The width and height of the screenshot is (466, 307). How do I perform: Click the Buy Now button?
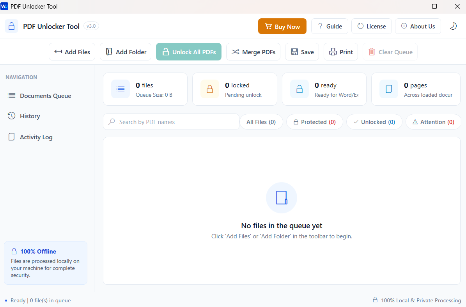click(x=282, y=26)
